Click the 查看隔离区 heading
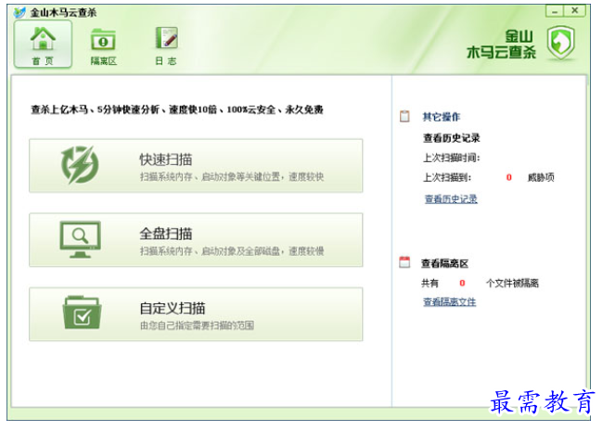 point(444,263)
